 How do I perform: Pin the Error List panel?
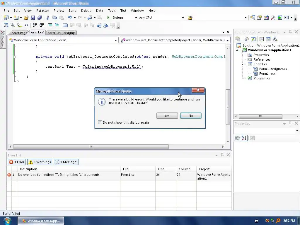(x=222, y=155)
